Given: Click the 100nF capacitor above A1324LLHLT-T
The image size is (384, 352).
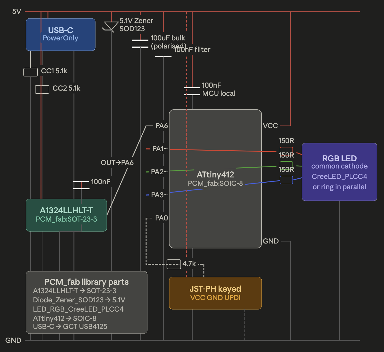Looking at the screenshot, I should point(81,185).
